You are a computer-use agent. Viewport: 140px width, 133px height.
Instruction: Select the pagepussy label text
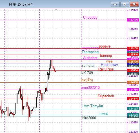pos(90,48)
